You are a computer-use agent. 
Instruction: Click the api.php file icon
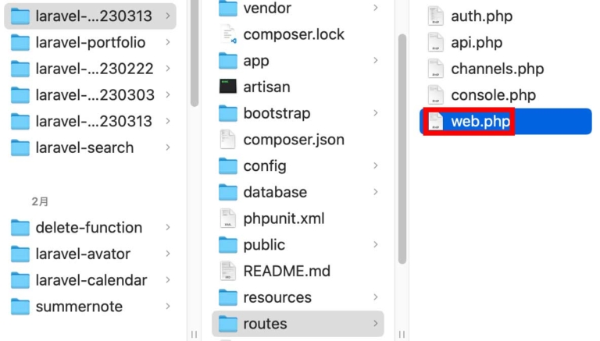click(x=435, y=42)
